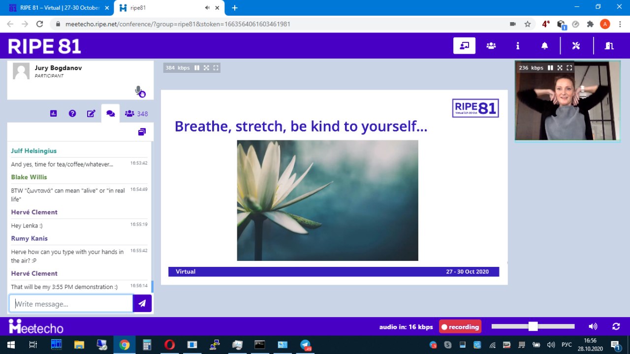This screenshot has width=630, height=354.
Task: Request microphone via the mic icon
Action: 140,92
